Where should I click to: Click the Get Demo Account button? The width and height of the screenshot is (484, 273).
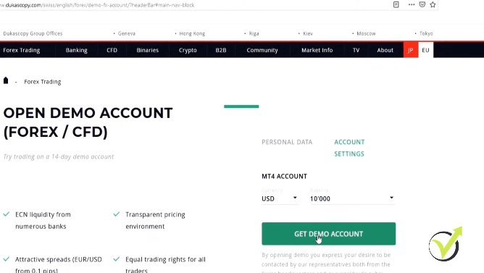click(x=328, y=233)
